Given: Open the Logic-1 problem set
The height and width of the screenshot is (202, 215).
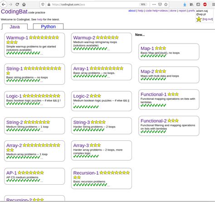Looking at the screenshot, I should [14, 96].
